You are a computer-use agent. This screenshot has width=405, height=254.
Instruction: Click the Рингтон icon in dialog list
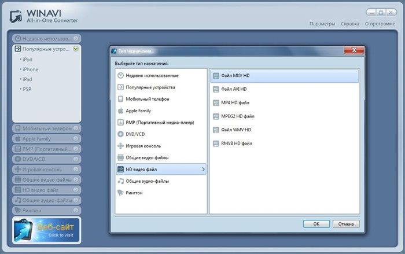(x=120, y=193)
